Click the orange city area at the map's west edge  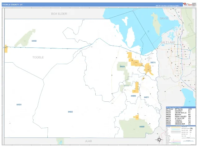click(6, 49)
